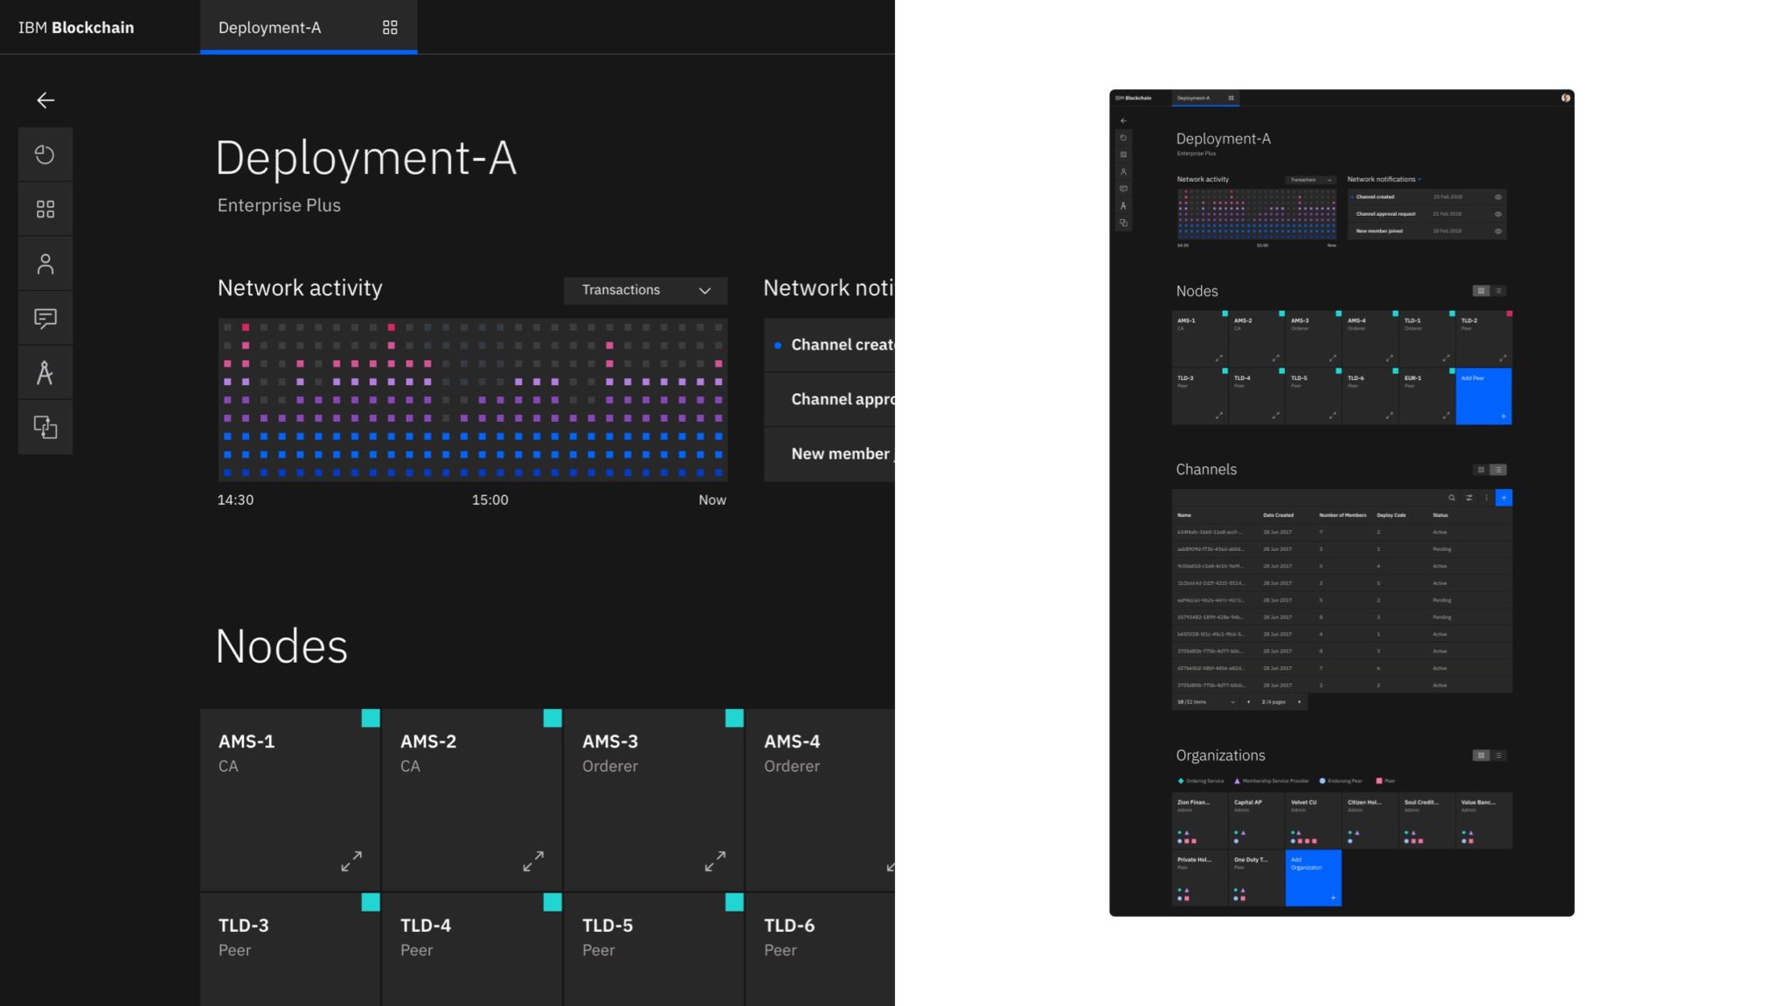1790x1006 pixels.
Task: Open the grid dashboard sidebar icon
Action: click(45, 209)
